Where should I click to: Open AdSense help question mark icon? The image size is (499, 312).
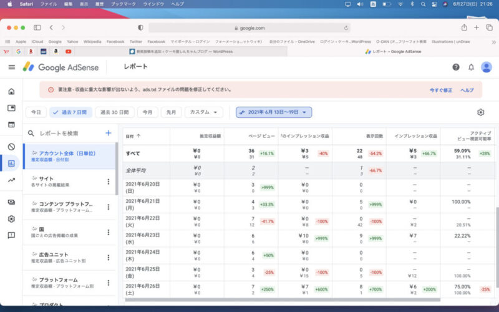pos(456,67)
